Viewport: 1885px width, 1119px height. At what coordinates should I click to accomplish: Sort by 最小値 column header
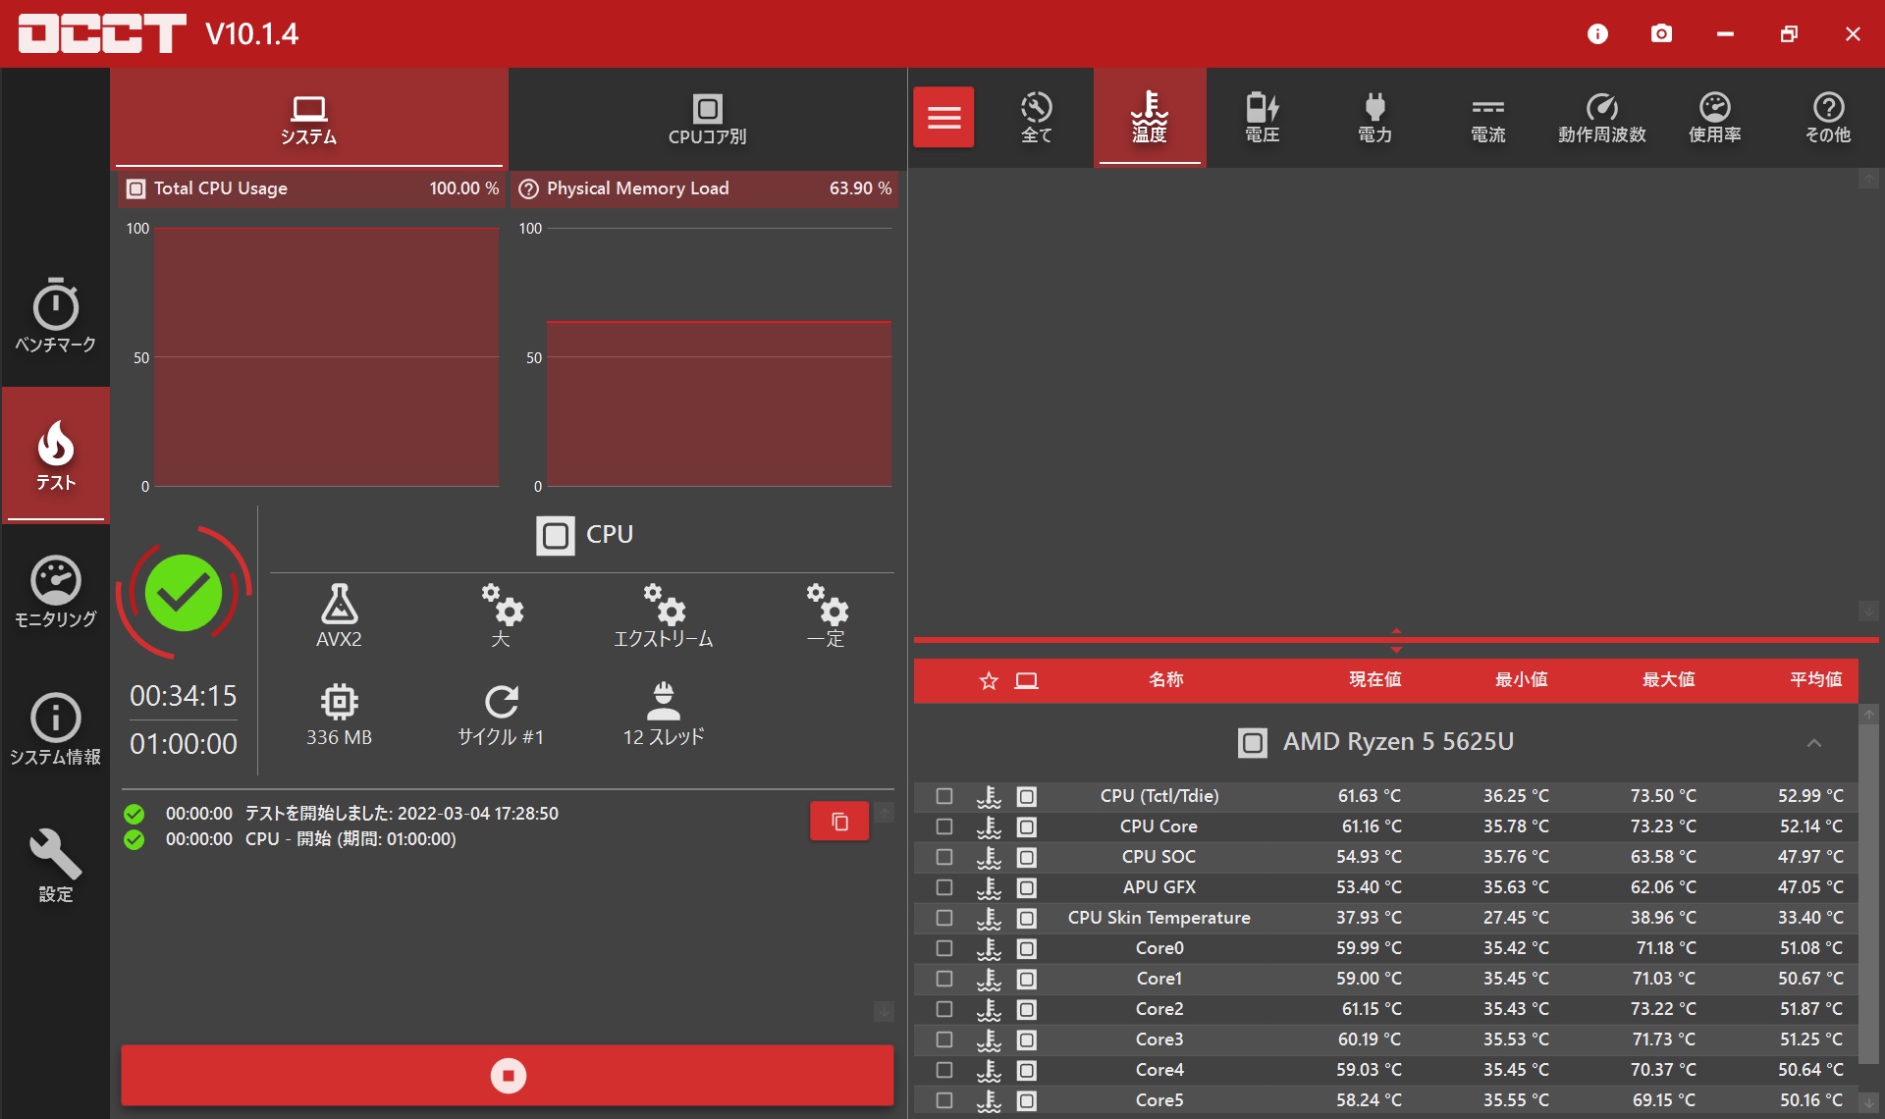pos(1521,679)
